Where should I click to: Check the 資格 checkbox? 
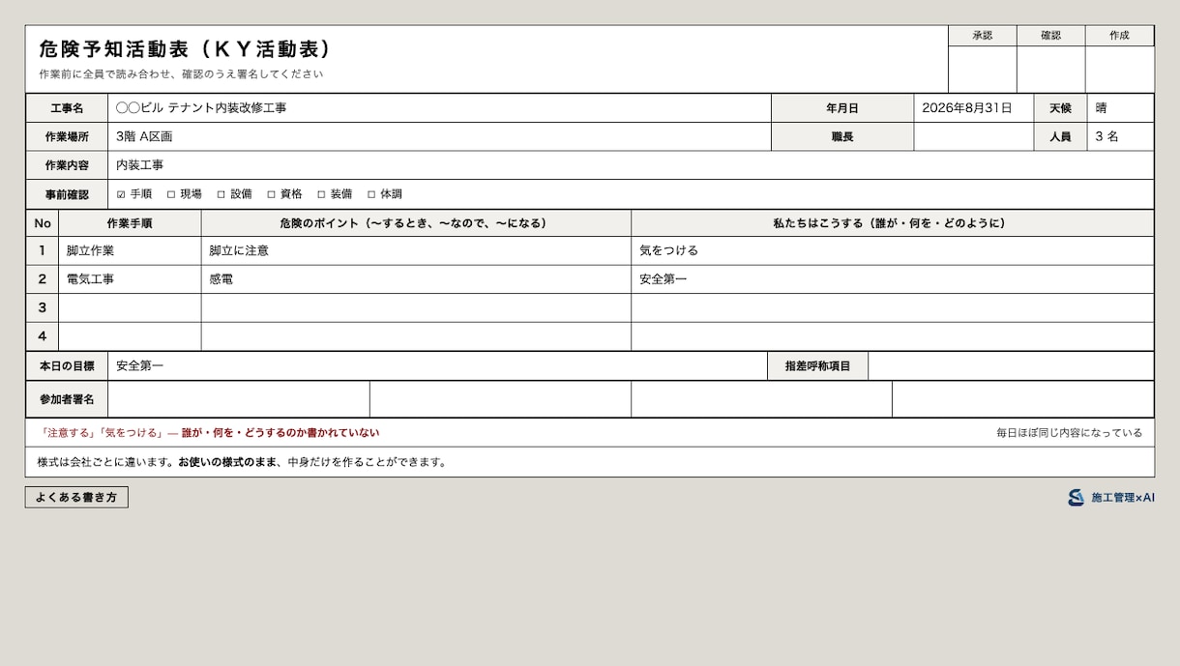tap(272, 194)
